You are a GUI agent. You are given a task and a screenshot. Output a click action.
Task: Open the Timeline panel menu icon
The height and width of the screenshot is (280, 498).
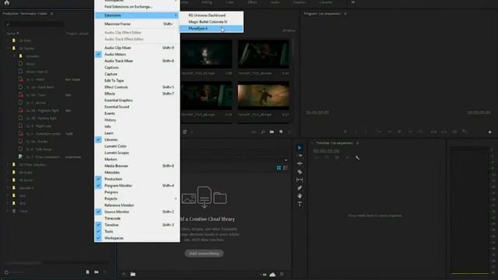pos(357,143)
